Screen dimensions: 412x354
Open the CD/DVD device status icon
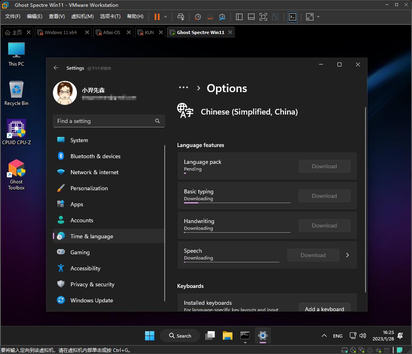[353, 350]
